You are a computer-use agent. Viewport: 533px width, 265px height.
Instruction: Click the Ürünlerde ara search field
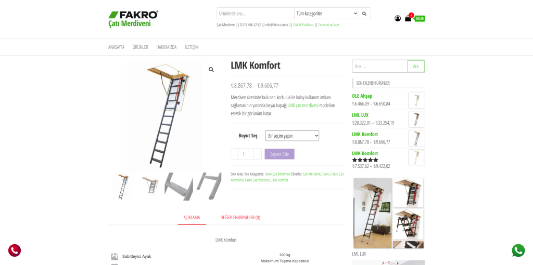255,14
